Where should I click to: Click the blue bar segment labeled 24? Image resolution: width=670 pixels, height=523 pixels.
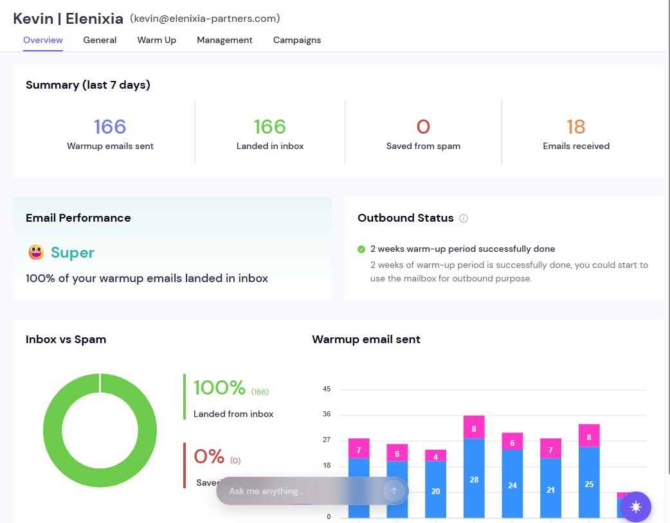512,484
